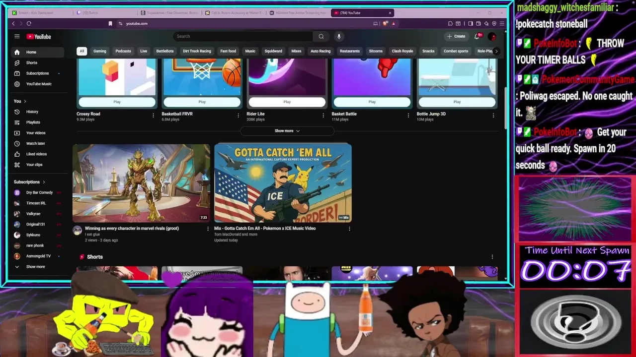Expand Subscriptions section heading
The height and width of the screenshot is (357, 636).
(x=29, y=182)
